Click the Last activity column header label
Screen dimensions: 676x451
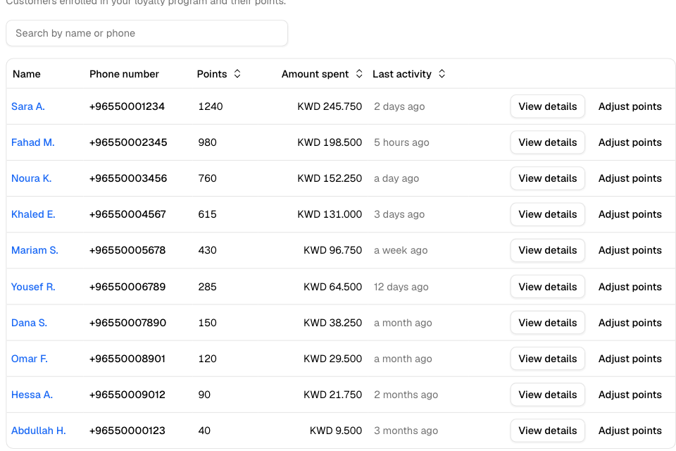coord(402,74)
